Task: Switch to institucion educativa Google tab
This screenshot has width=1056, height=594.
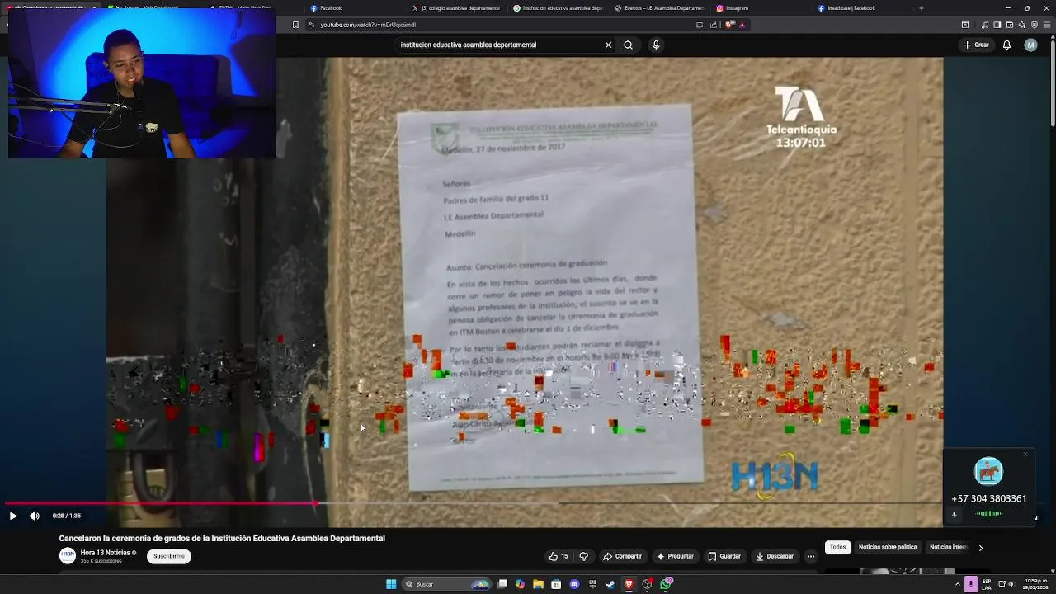Action: point(559,8)
